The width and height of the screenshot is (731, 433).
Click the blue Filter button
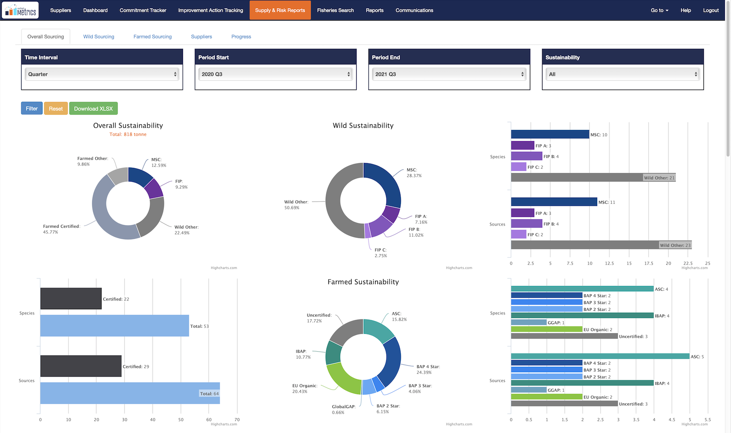click(31, 108)
